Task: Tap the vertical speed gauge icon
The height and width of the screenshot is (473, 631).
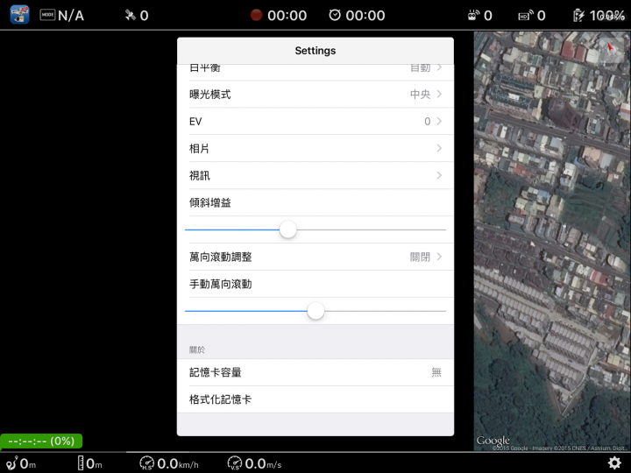Action: click(235, 463)
